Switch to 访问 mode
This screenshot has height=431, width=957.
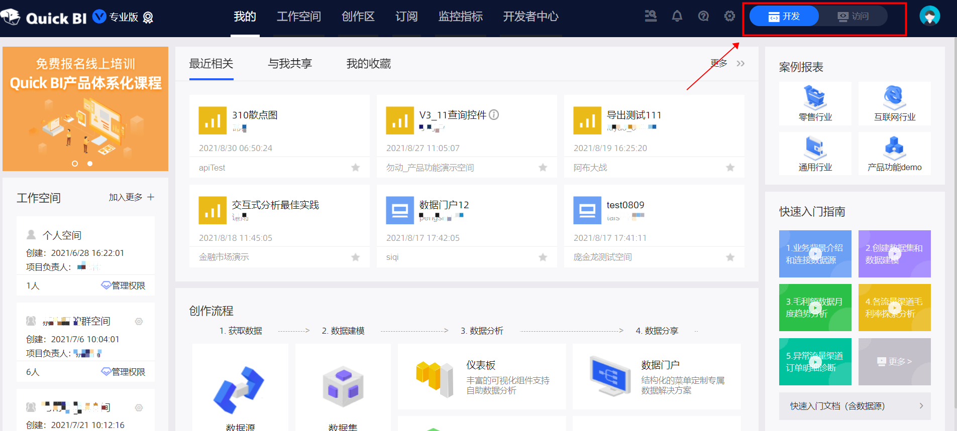pos(853,17)
